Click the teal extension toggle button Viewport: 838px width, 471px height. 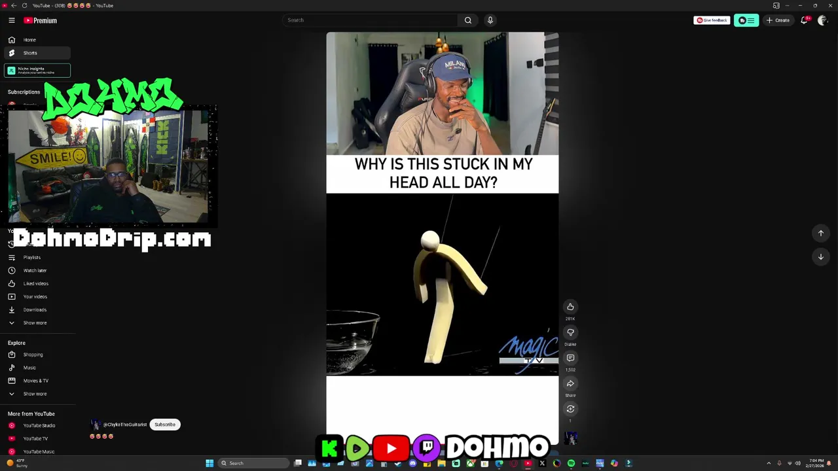coord(746,20)
